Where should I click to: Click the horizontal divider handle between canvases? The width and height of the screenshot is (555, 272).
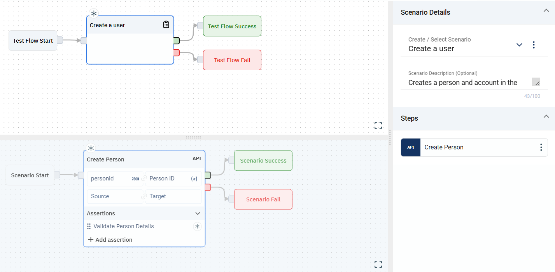[193, 137]
